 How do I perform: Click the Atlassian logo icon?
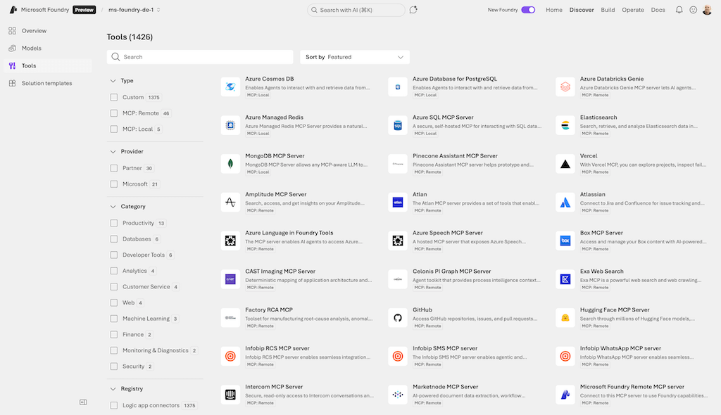pos(565,203)
